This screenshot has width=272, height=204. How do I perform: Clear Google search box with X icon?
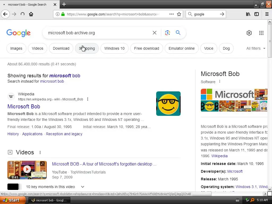point(155,33)
